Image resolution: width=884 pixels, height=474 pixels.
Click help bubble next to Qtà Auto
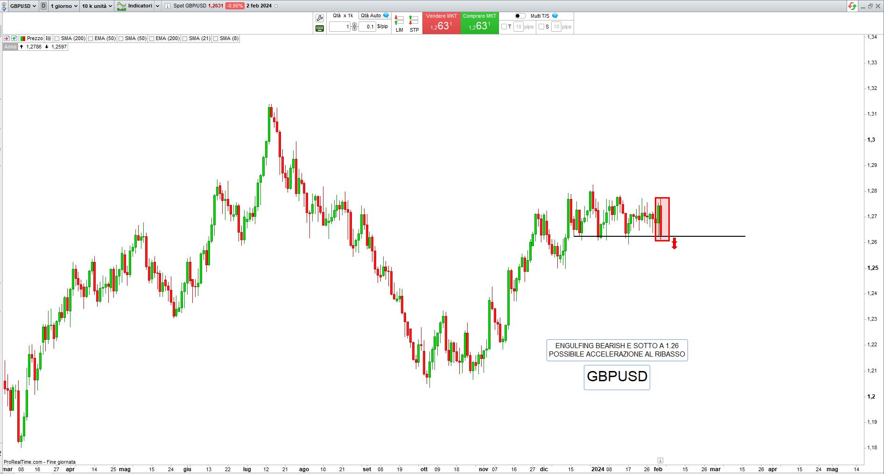pyautogui.click(x=386, y=15)
